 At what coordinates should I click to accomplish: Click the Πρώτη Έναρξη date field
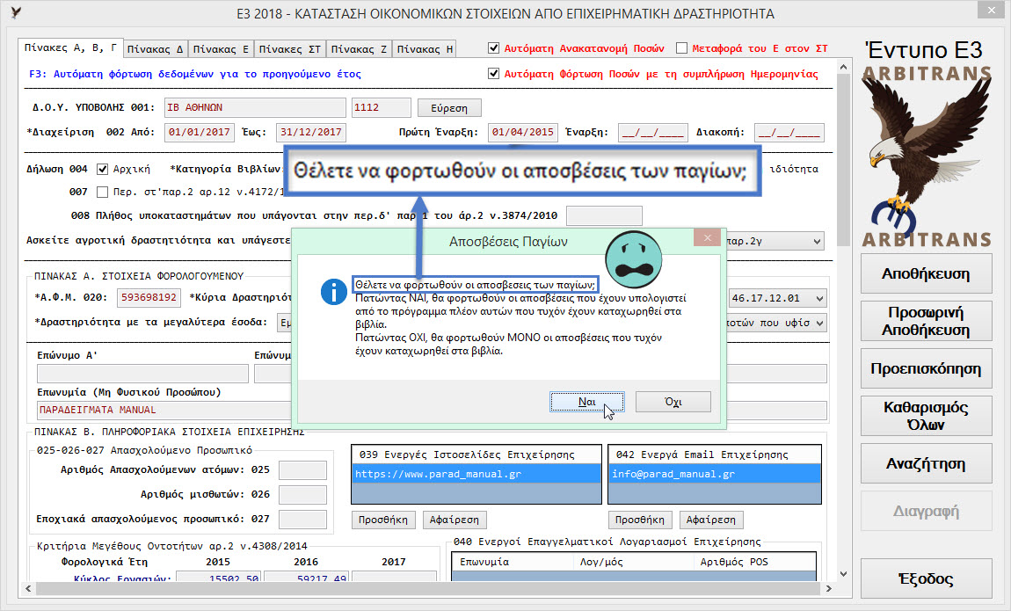pos(523,132)
